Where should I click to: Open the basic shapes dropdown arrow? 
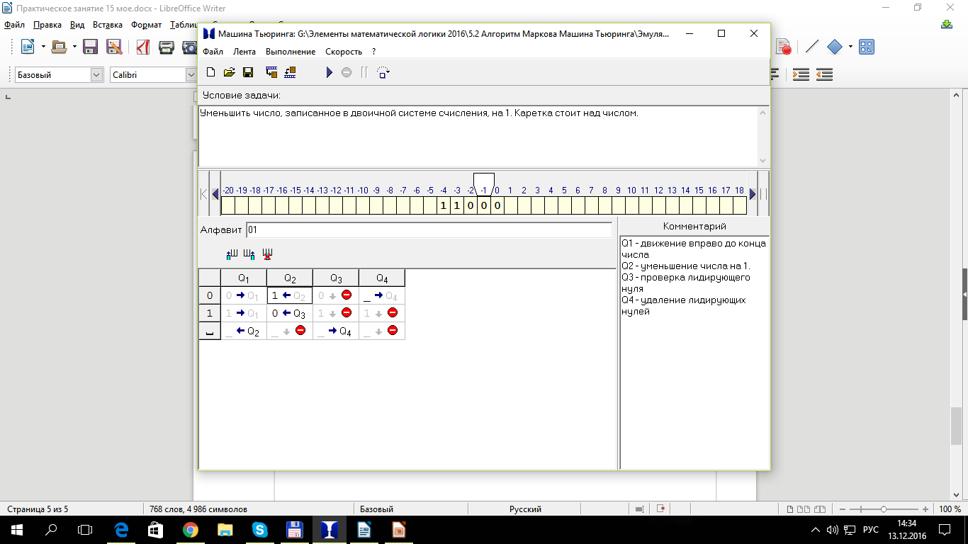850,47
